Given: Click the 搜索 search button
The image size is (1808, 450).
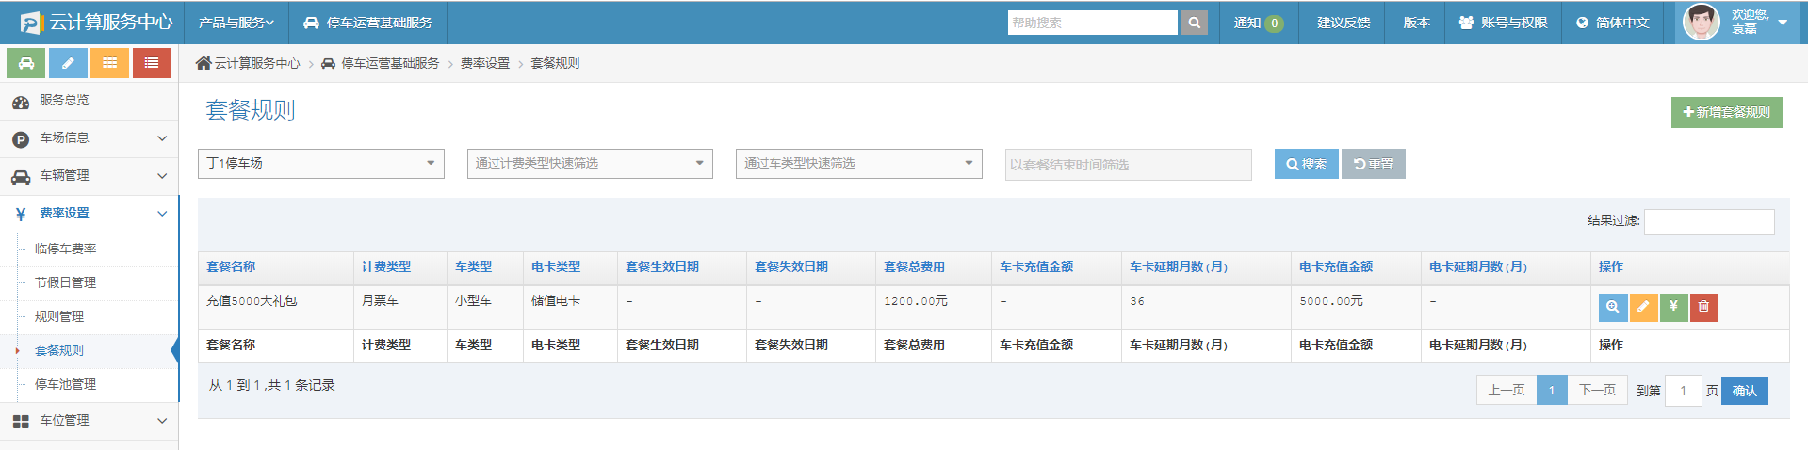Looking at the screenshot, I should pos(1307,164).
